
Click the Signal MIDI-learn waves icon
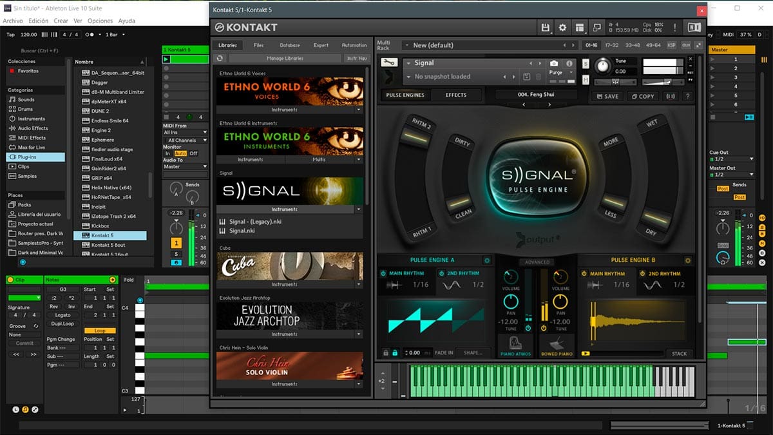point(671,96)
